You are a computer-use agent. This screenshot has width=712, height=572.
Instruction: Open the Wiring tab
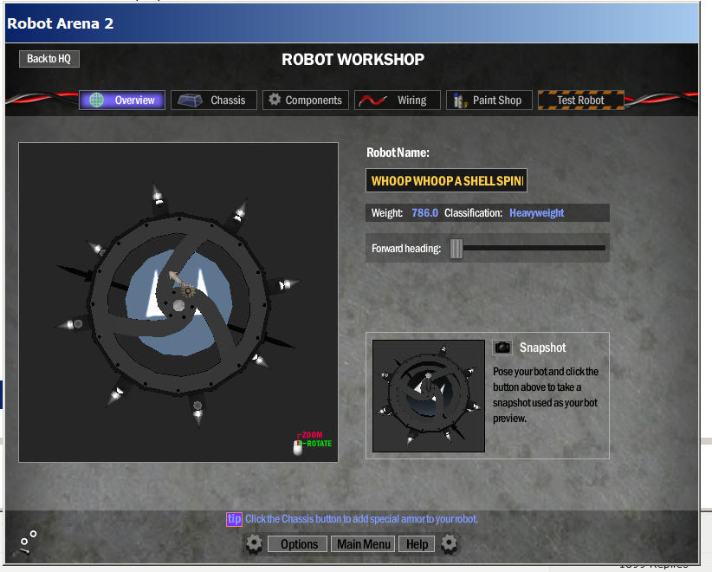(398, 100)
